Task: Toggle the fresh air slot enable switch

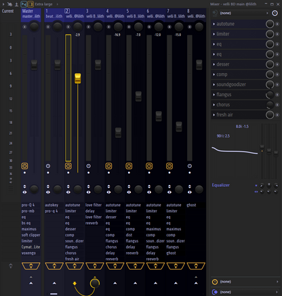Action: pos(277,114)
